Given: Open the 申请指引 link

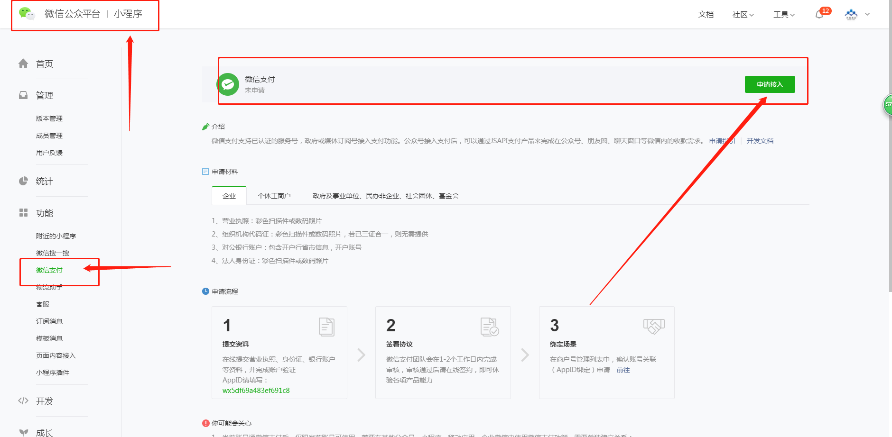Looking at the screenshot, I should (x=722, y=141).
